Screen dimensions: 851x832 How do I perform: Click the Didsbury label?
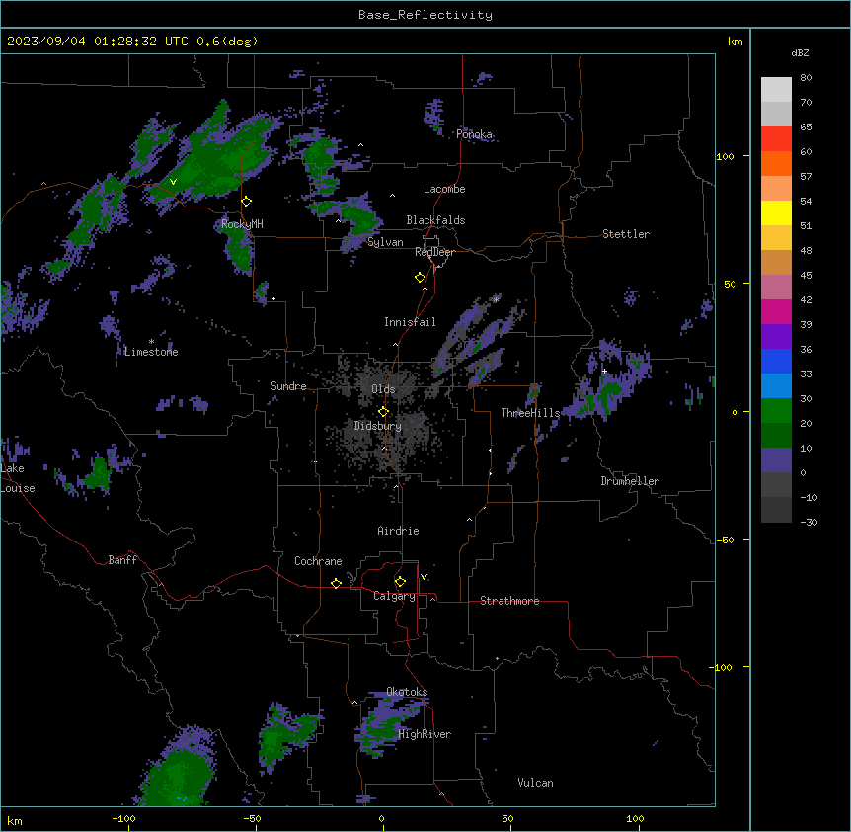point(378,426)
